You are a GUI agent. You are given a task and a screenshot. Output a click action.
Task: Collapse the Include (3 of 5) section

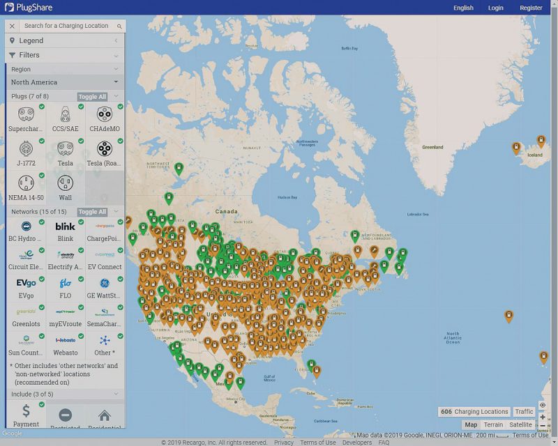coord(116,394)
